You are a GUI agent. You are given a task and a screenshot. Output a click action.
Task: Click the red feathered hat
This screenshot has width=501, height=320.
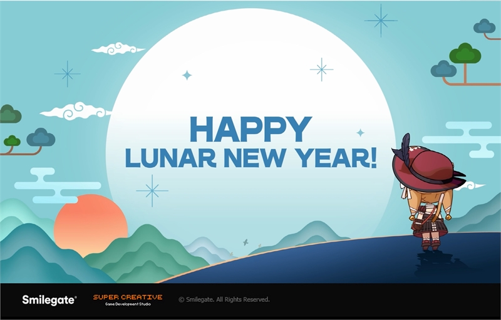(x=426, y=166)
